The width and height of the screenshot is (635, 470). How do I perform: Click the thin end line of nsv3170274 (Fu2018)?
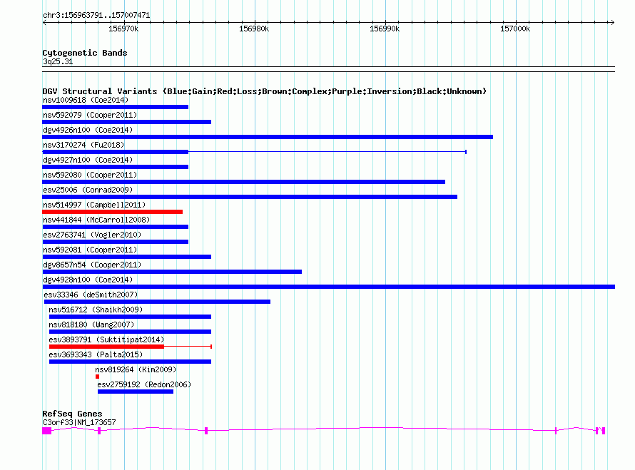(327, 152)
